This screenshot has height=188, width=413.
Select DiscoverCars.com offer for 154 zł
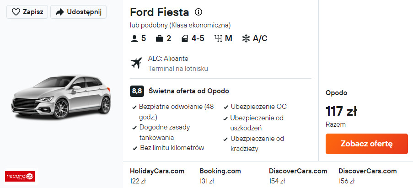tap(298, 176)
